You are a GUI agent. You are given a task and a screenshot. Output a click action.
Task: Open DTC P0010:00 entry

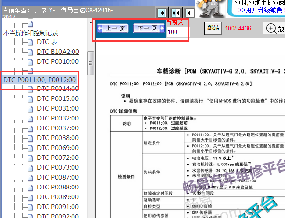(x=58, y=61)
